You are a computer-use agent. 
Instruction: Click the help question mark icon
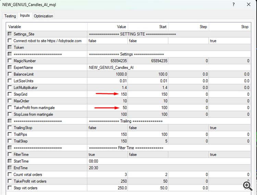234,4
